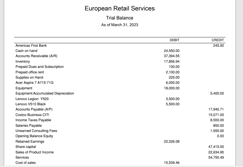Click the Share capital credit 47,415.00
Image resolution: width=243 pixels, height=167 pixels.
coord(216,147)
